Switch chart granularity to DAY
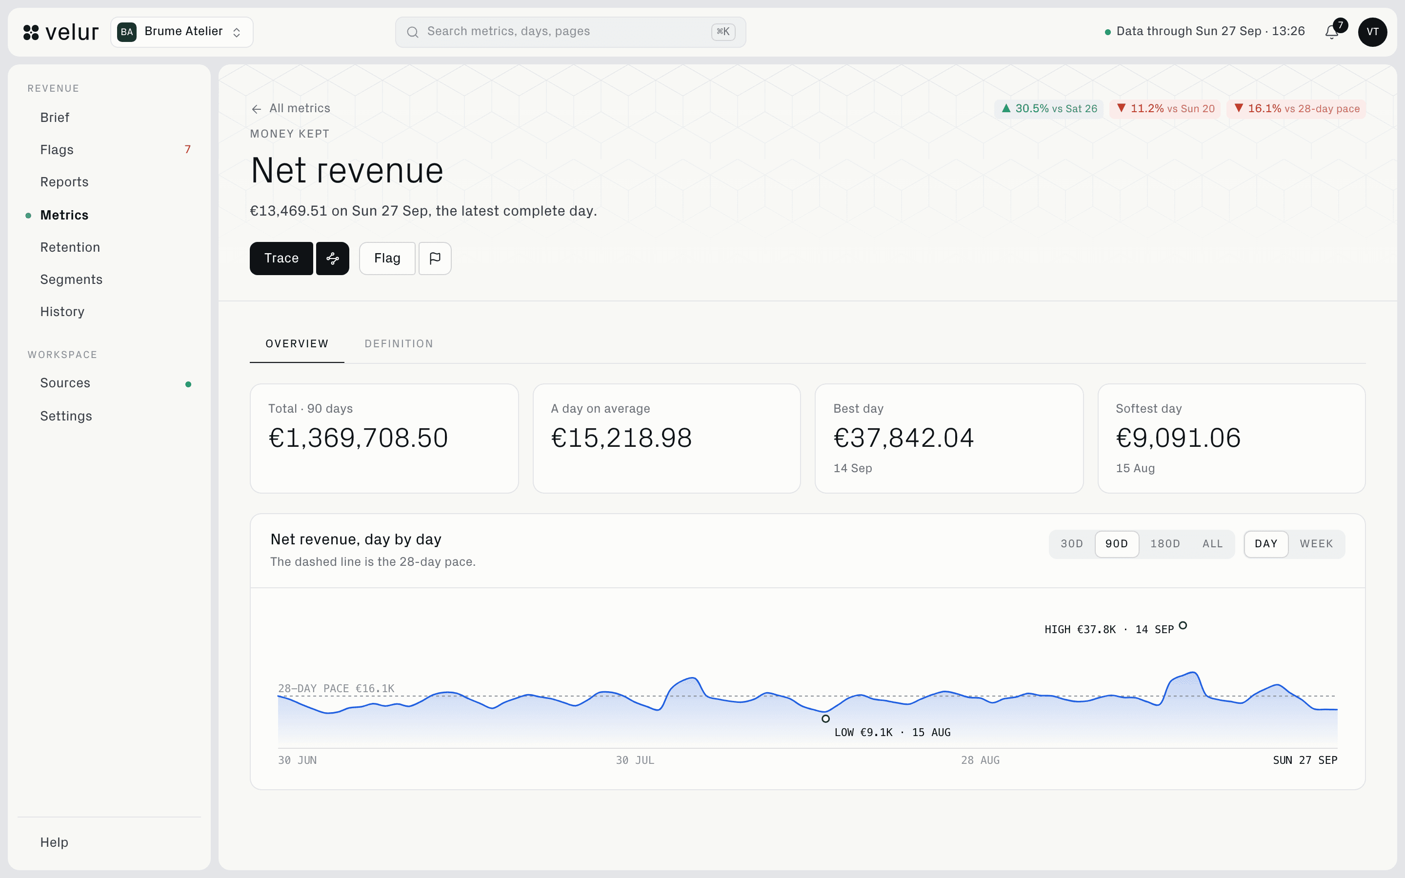The width and height of the screenshot is (1405, 878). point(1265,544)
